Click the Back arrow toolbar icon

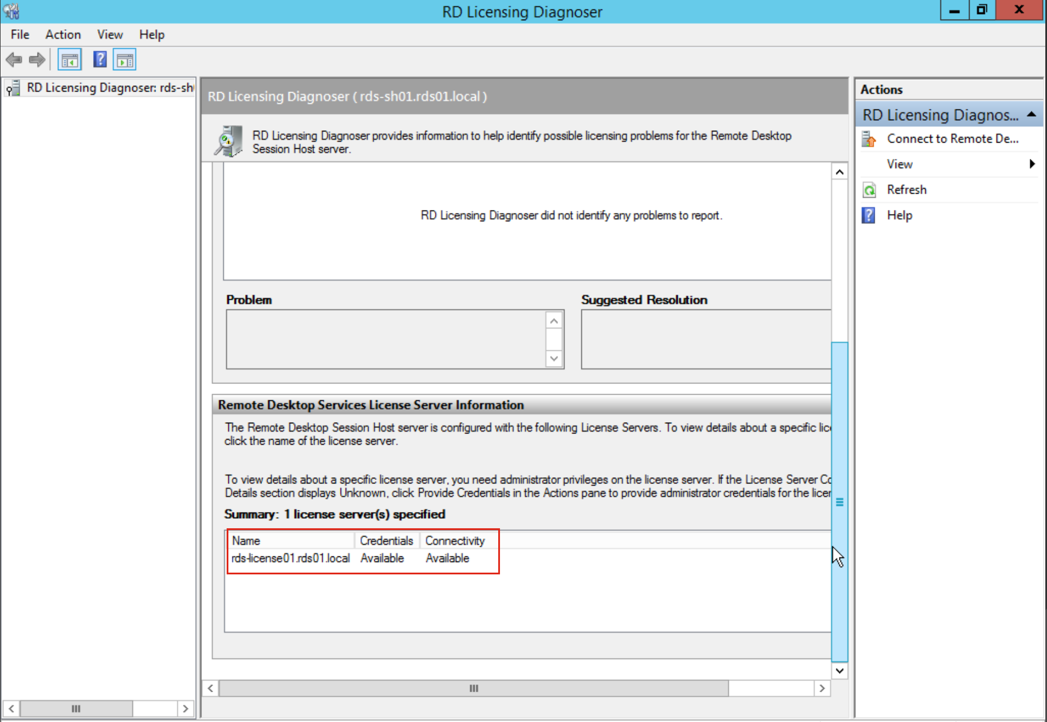pos(13,60)
